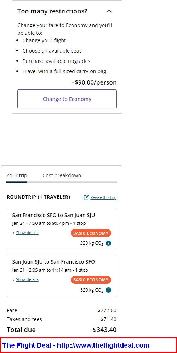
Task: Click help icon next to 338 kg CO2
Action: (x=109, y=243)
